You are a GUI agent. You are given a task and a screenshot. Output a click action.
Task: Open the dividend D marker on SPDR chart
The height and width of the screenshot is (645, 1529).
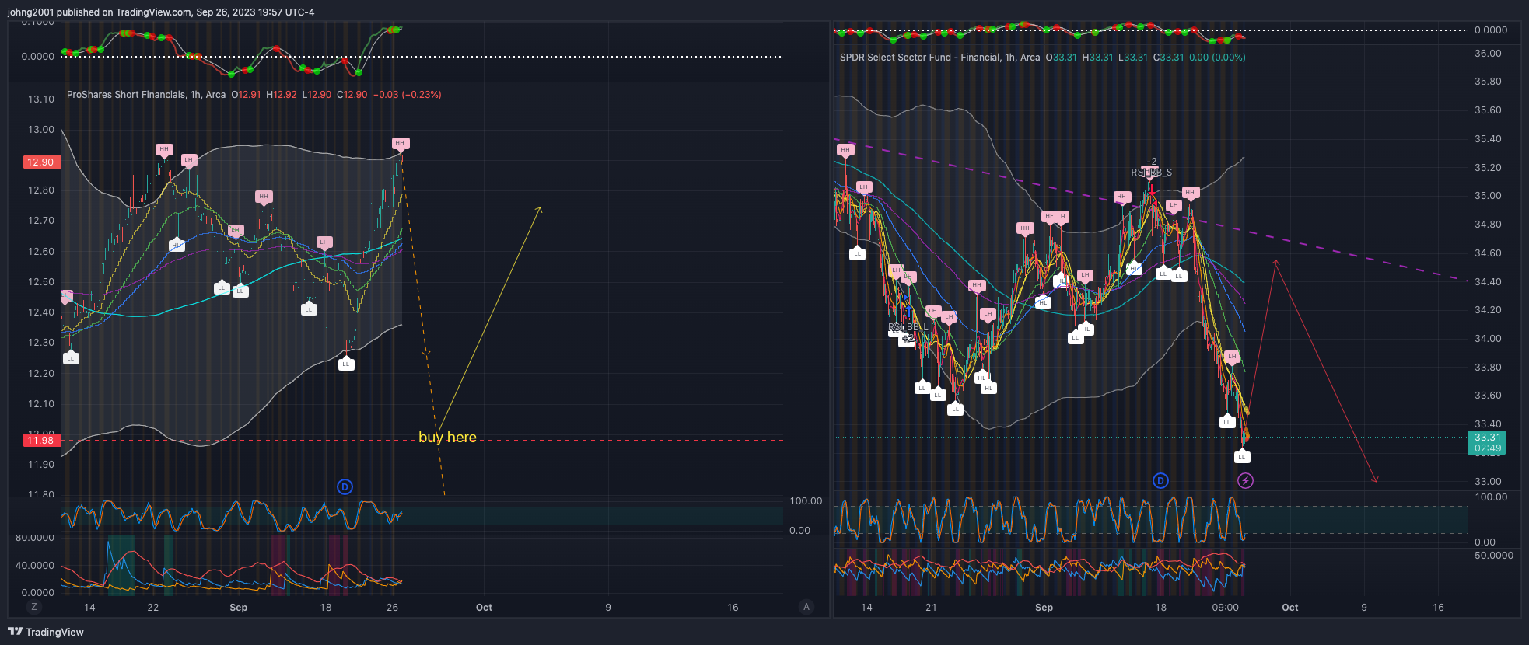click(1160, 480)
